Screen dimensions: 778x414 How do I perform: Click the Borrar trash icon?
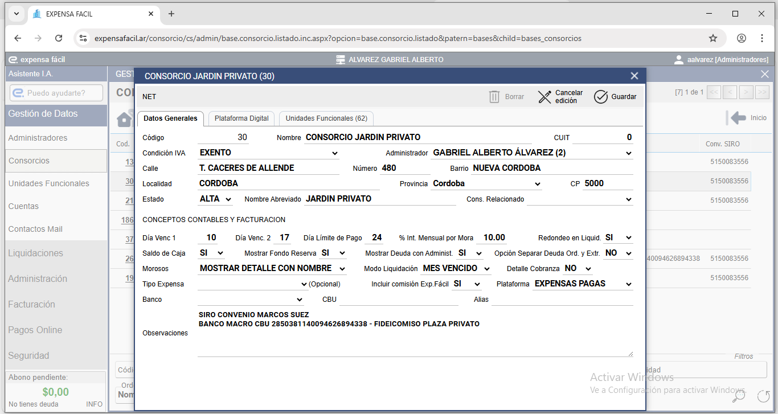tap(494, 97)
